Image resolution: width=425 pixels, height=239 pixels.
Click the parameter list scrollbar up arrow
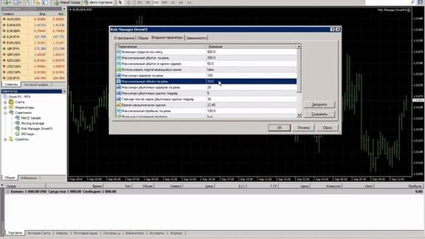tap(299, 46)
